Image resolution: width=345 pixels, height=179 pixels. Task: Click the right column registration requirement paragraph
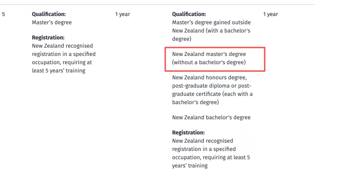pos(211,153)
